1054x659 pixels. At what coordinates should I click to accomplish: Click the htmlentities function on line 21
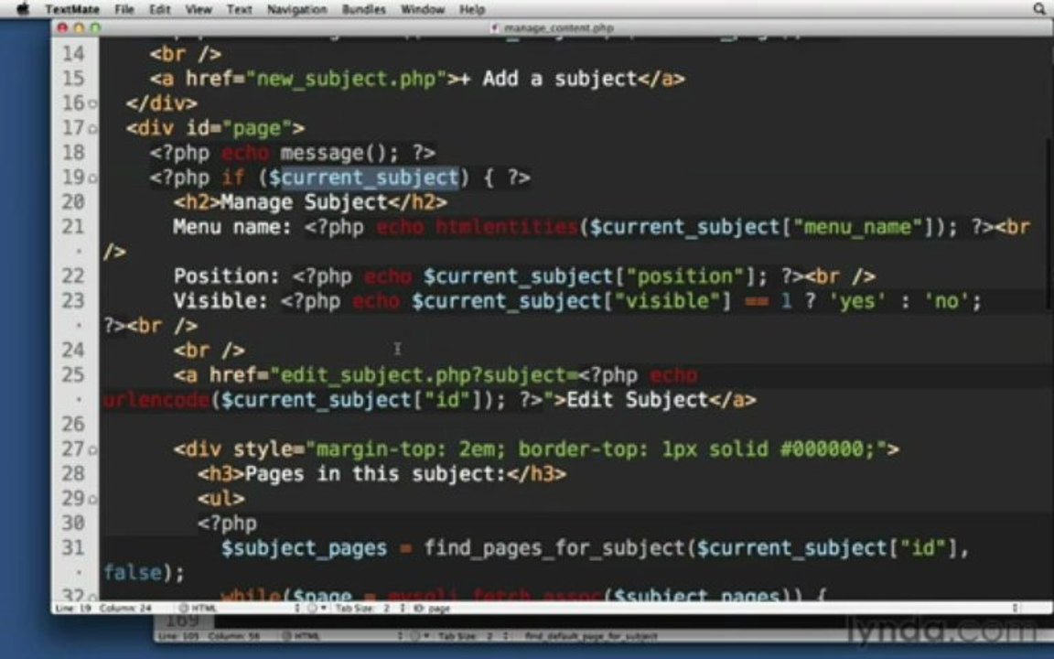[x=507, y=227]
